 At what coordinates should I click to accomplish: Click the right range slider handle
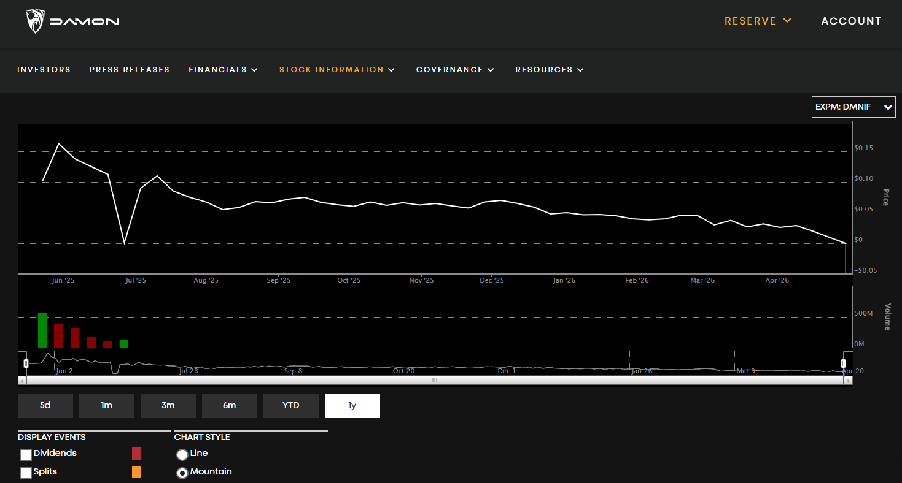point(843,363)
